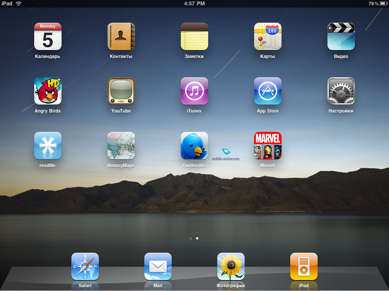Start the Angry Birds HD game

47,91
